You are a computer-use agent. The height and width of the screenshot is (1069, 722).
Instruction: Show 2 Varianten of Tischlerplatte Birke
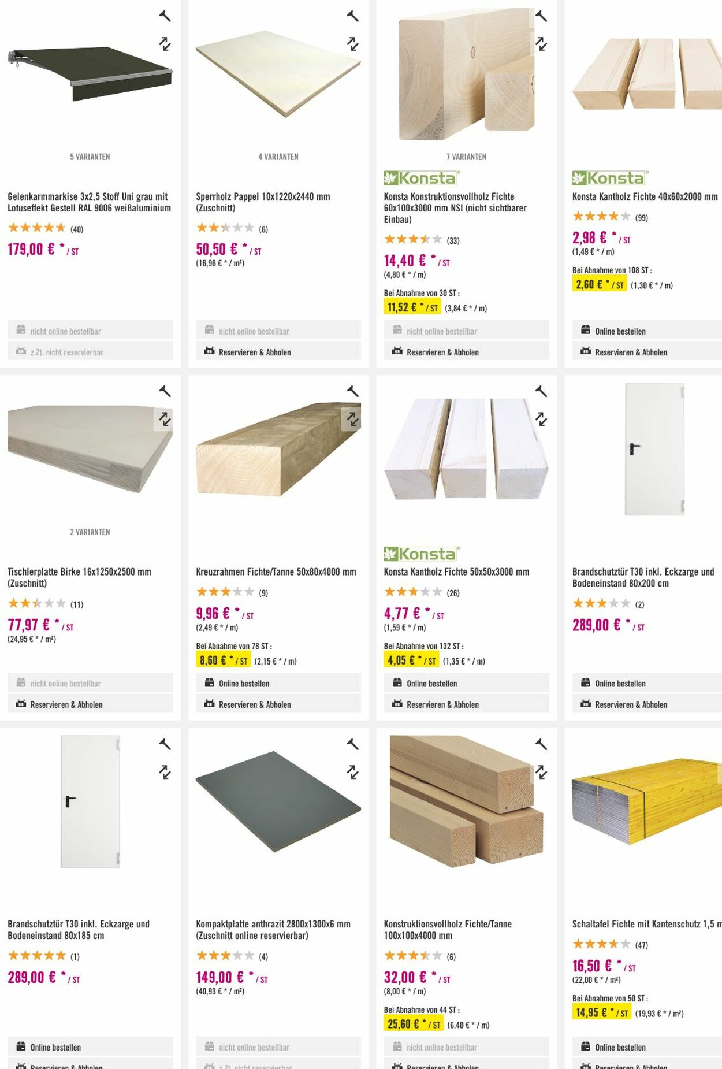90,532
